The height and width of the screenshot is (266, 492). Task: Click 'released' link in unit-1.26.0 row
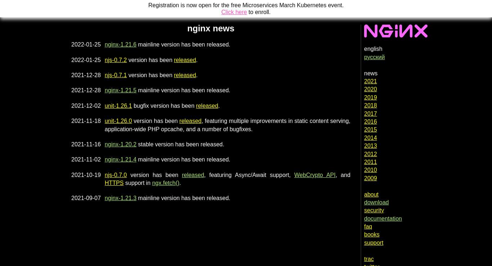191,121
